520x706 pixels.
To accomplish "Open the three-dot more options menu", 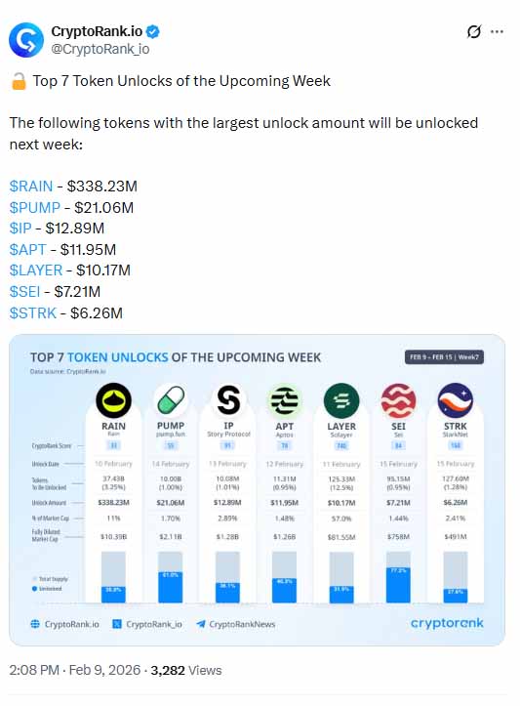I will point(497,31).
